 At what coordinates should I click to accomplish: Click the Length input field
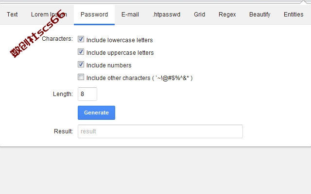tap(87, 94)
